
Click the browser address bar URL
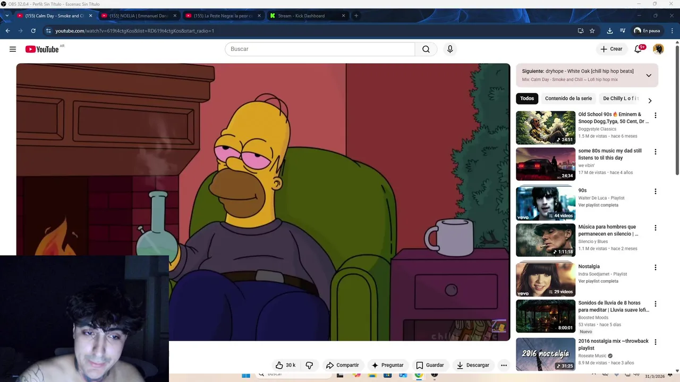coord(134,31)
